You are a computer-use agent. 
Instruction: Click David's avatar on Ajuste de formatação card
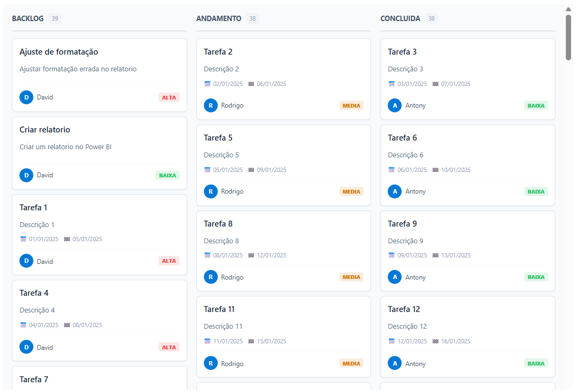coord(27,97)
